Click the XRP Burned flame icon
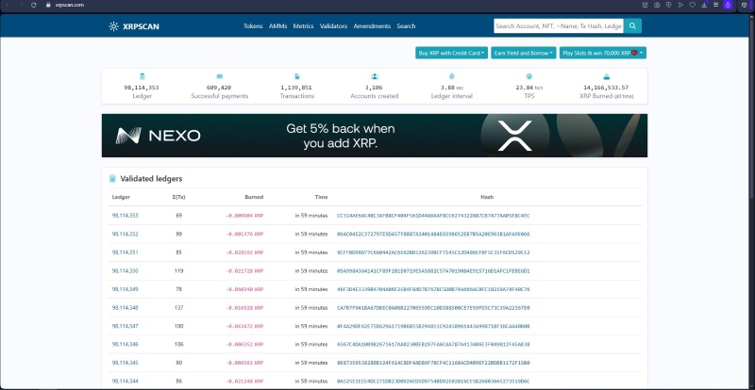 pyautogui.click(x=607, y=76)
